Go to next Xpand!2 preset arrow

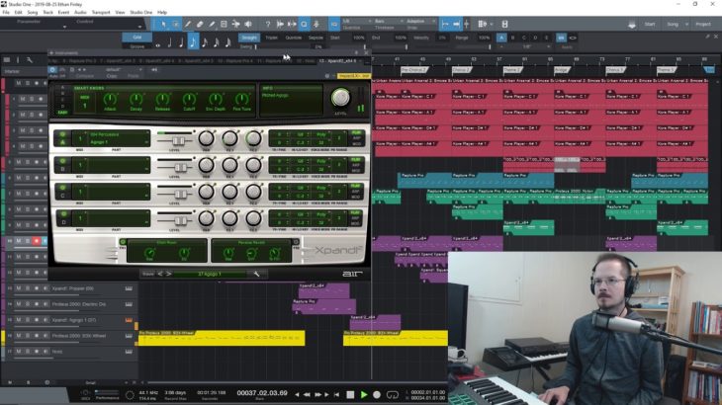pos(168,274)
